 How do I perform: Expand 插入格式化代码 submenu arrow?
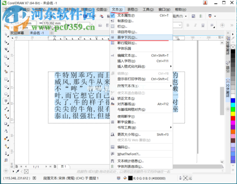coord(171,66)
